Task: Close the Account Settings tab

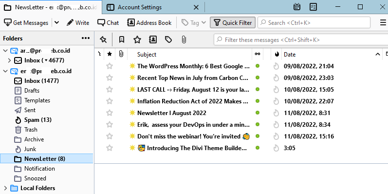Action: (196, 7)
